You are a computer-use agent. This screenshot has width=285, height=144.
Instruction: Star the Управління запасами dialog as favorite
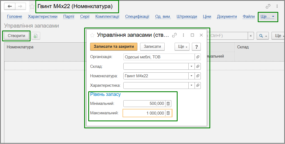pyautogui.click(x=92, y=35)
